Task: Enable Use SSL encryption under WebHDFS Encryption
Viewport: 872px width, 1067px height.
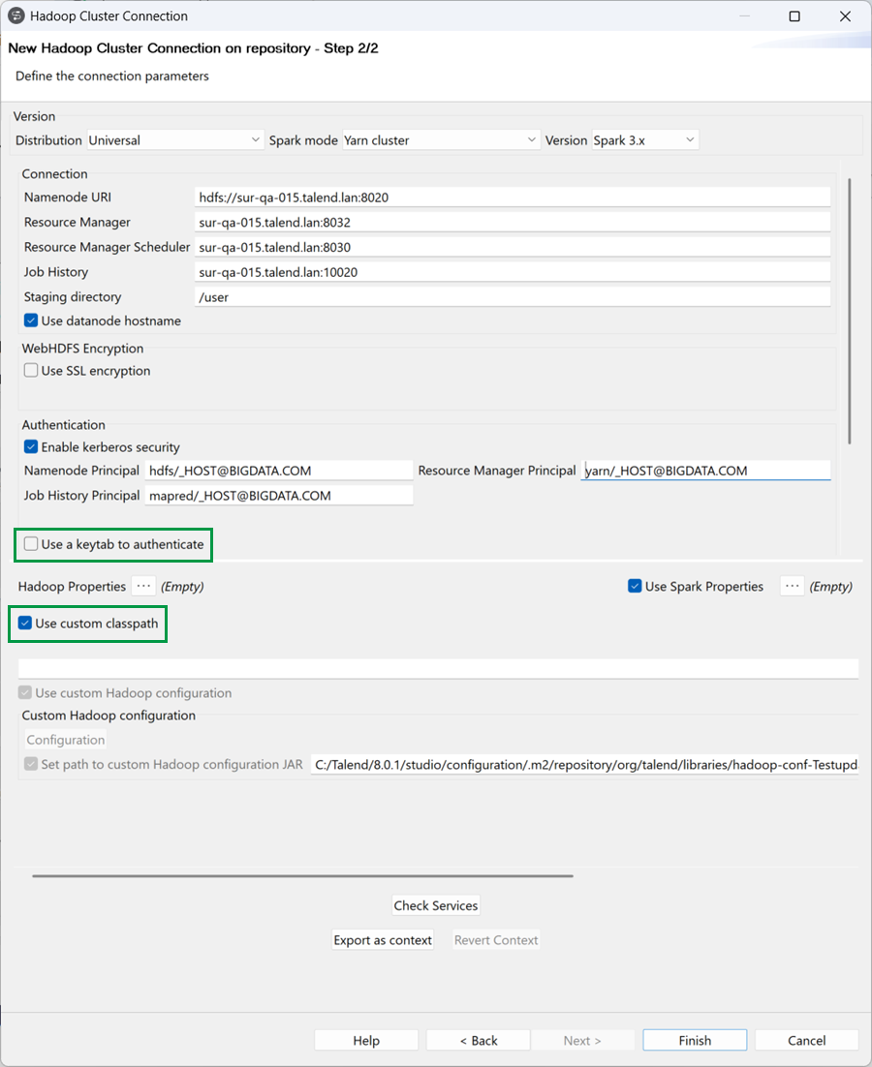Action: pos(30,370)
